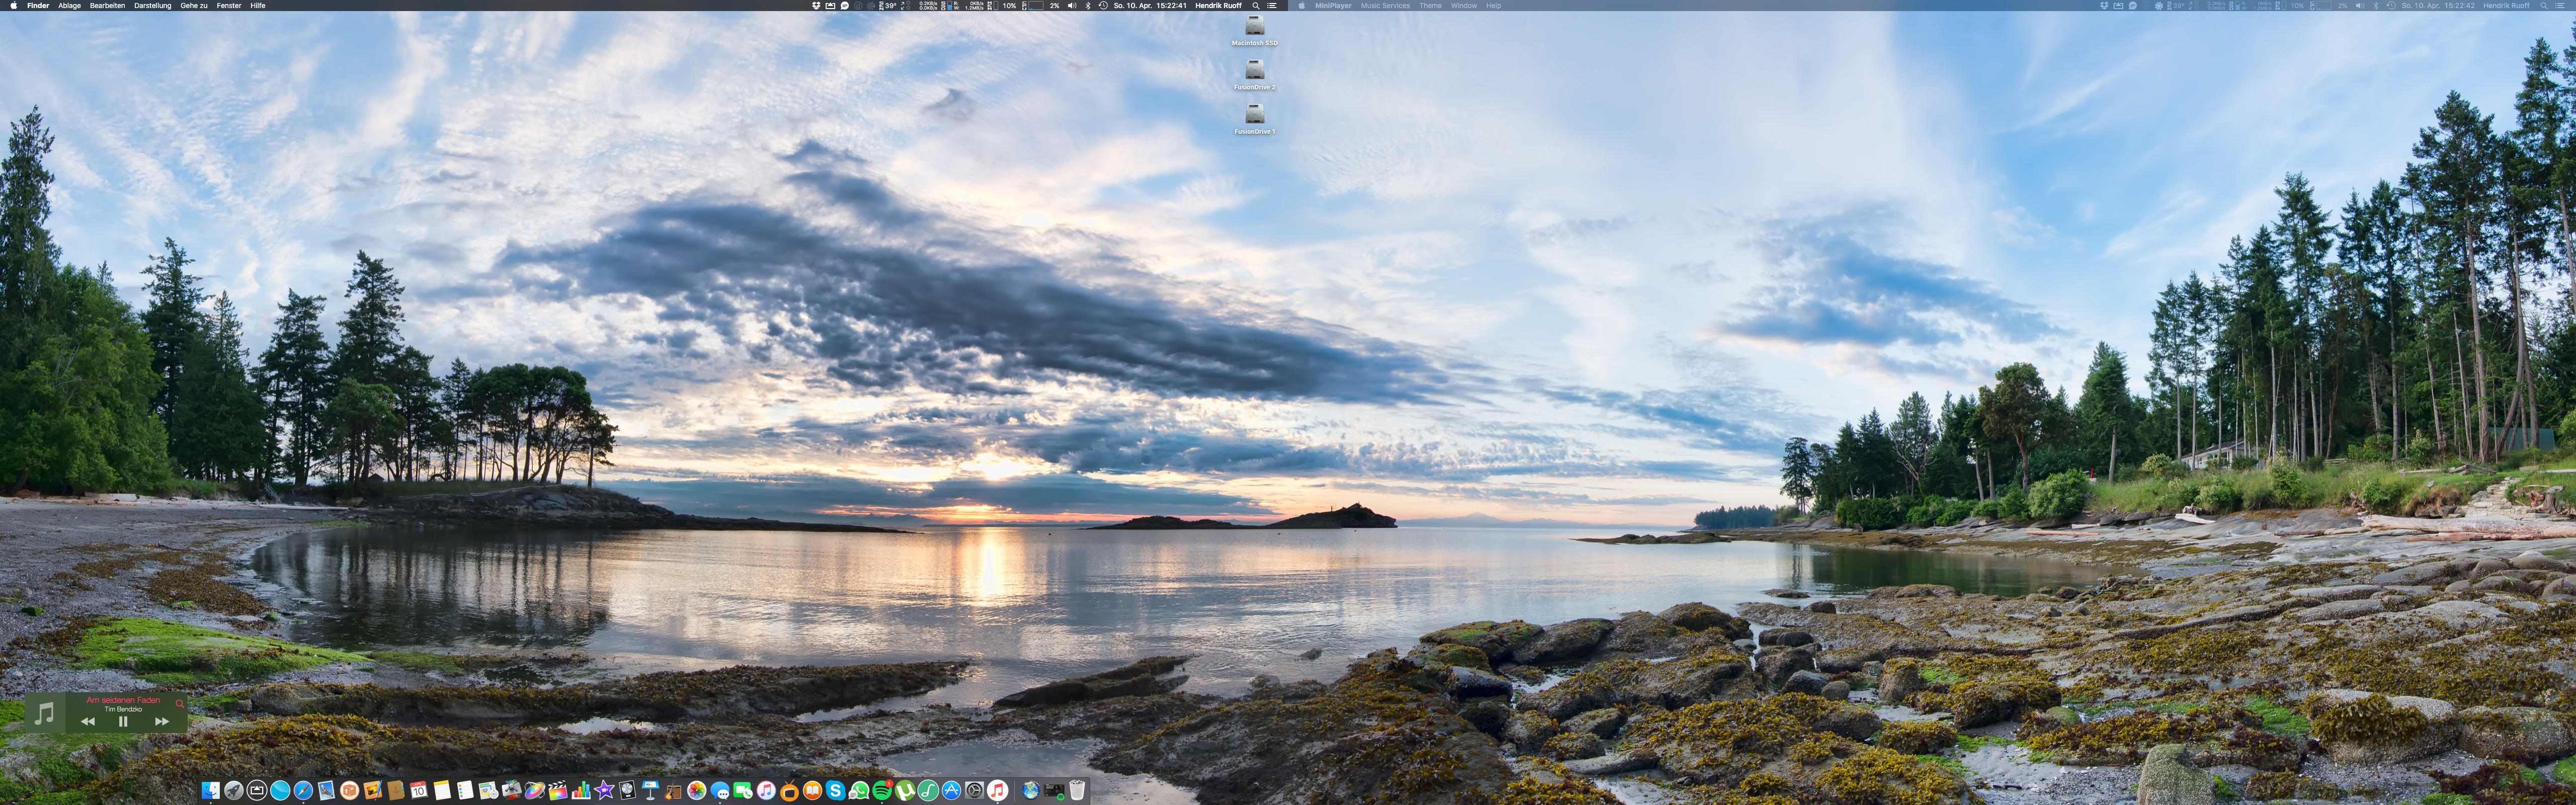Select the FusionDrive 2 desktop icon
Screen dimensions: 2576x805
(x=1254, y=71)
